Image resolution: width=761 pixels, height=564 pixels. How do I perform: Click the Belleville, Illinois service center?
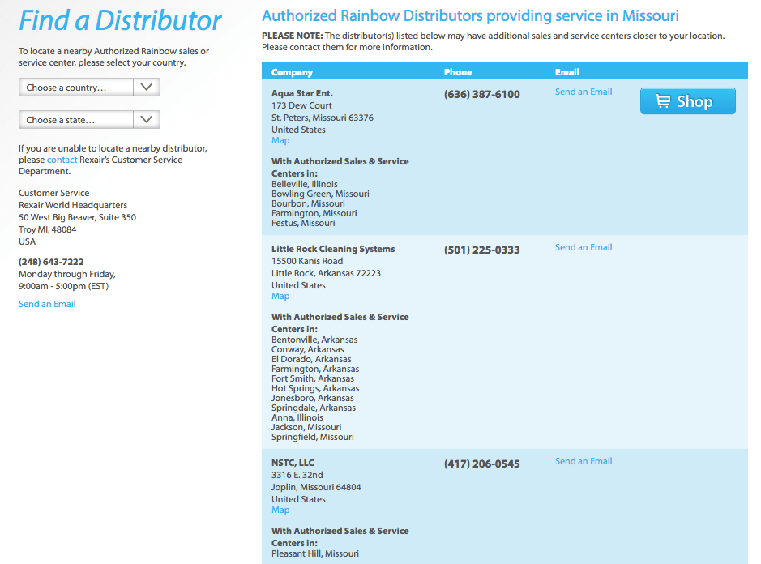tap(304, 185)
